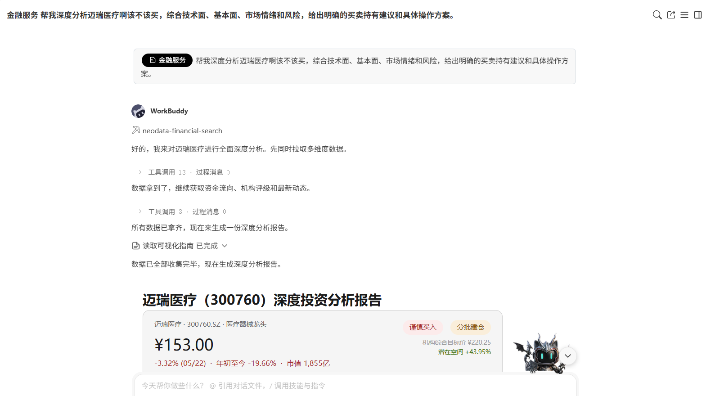This screenshot has width=706, height=396.
Task: Click the 数据已全部收集完毕 message line
Action: tap(208, 264)
